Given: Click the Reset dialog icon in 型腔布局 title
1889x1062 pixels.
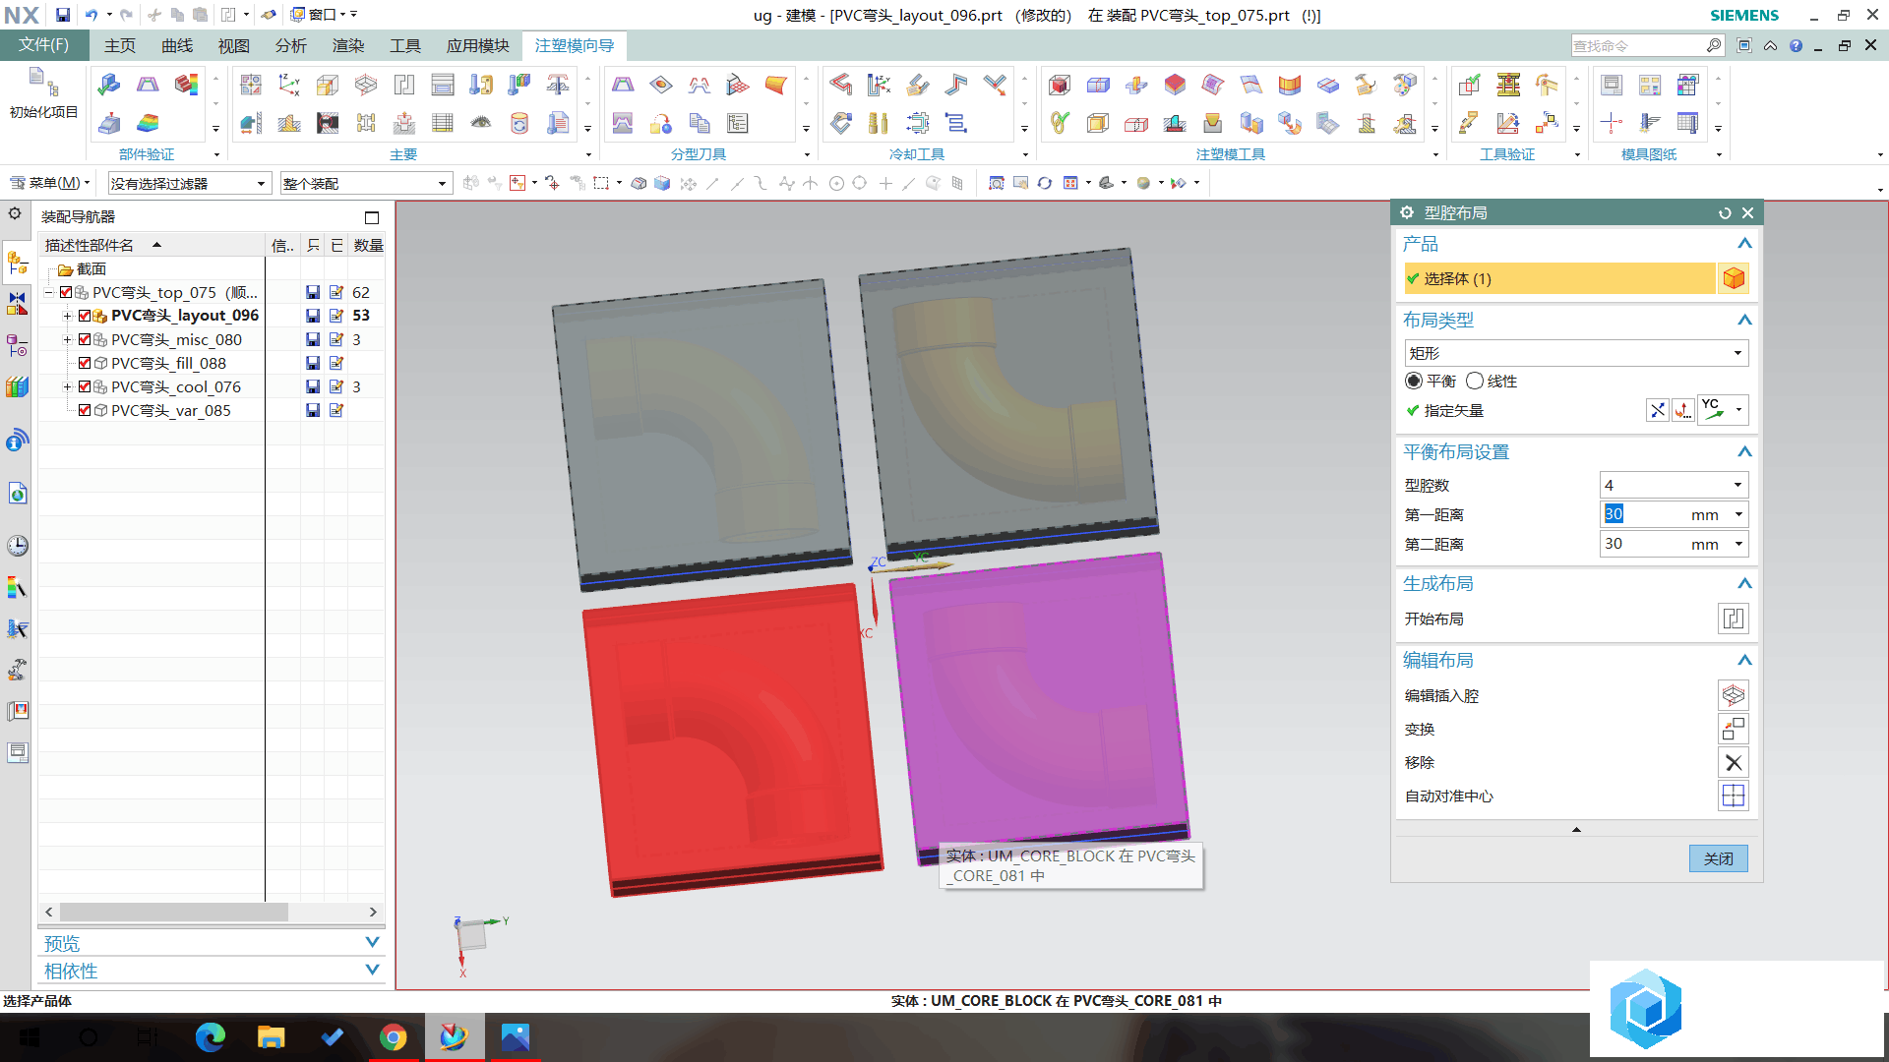Looking at the screenshot, I should [x=1725, y=212].
